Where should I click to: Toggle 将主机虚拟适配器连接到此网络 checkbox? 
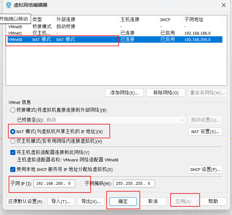tap(13, 152)
